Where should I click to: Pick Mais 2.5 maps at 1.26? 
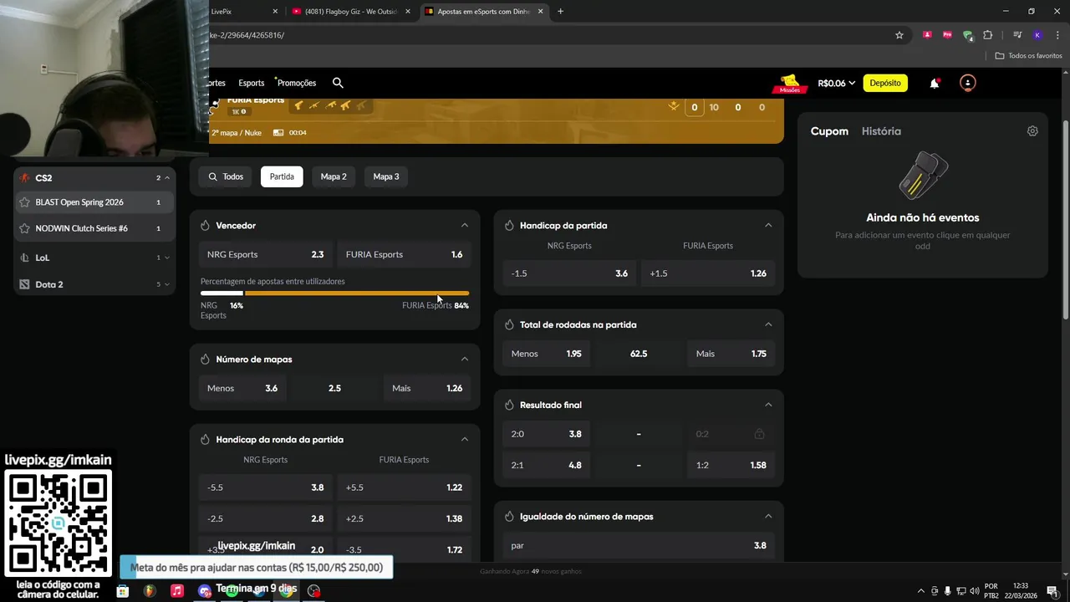(x=427, y=388)
